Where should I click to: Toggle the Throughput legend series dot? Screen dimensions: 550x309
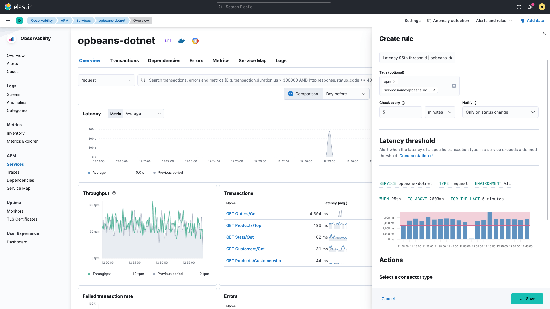[89, 274]
